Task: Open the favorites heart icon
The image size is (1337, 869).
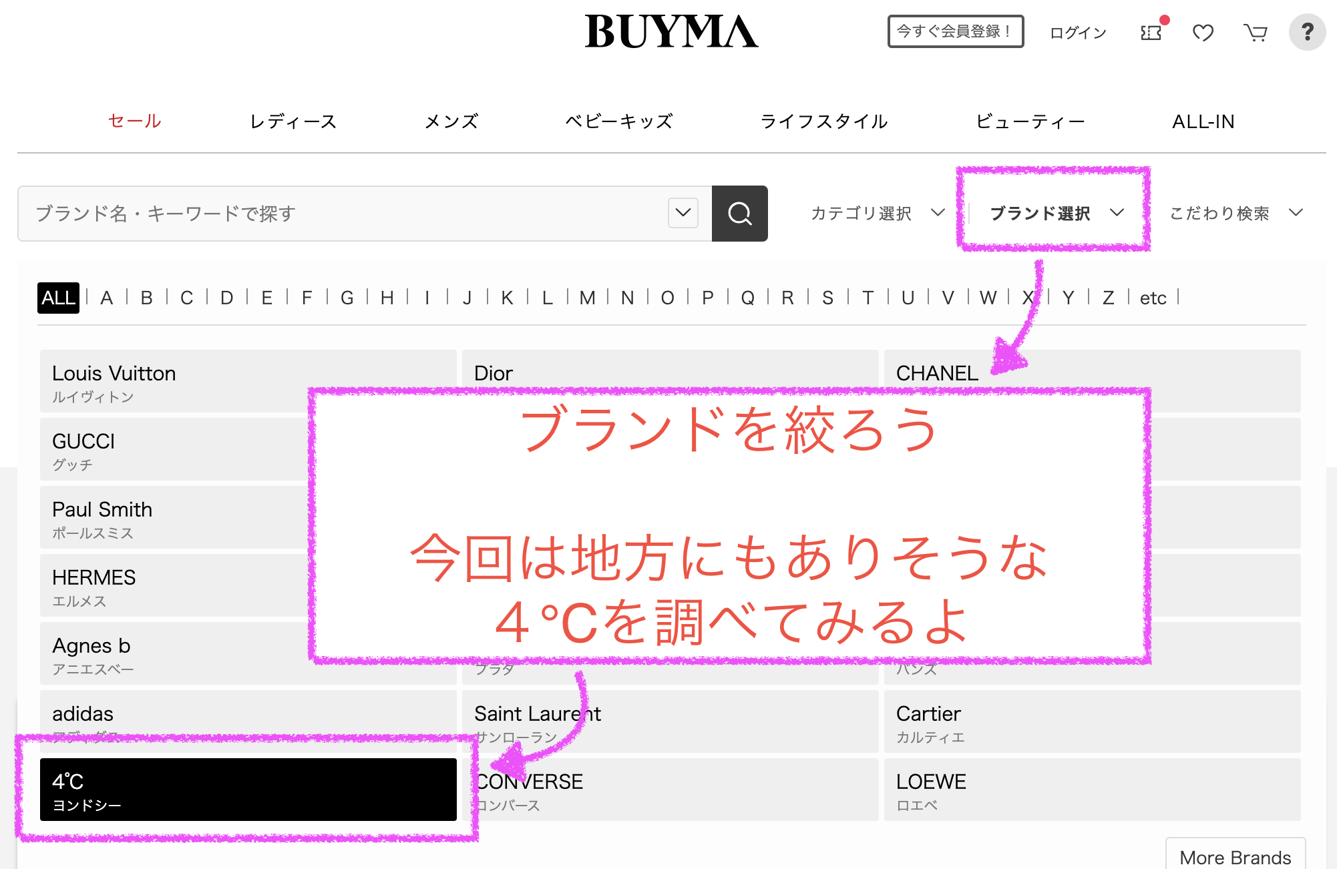Action: [1203, 32]
